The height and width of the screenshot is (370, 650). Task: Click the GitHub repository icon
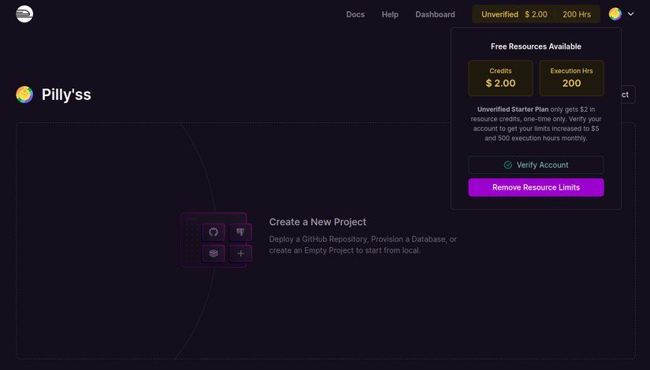(214, 232)
